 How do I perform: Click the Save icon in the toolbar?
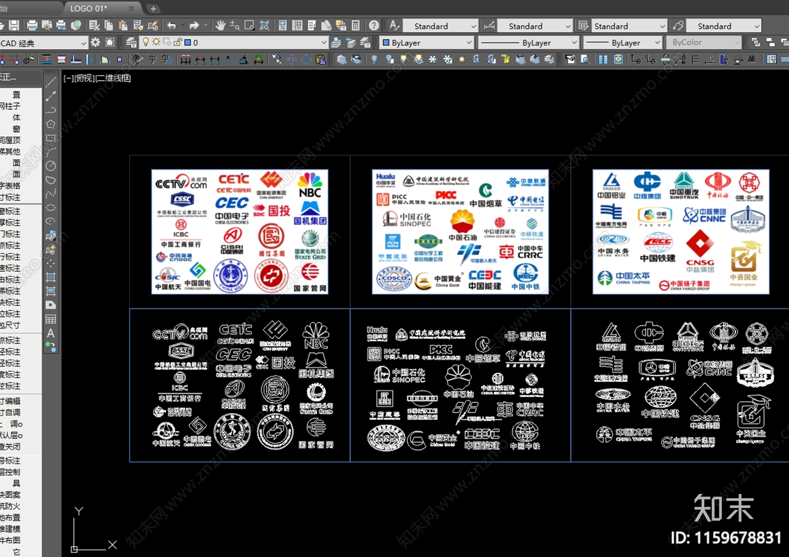click(14, 26)
